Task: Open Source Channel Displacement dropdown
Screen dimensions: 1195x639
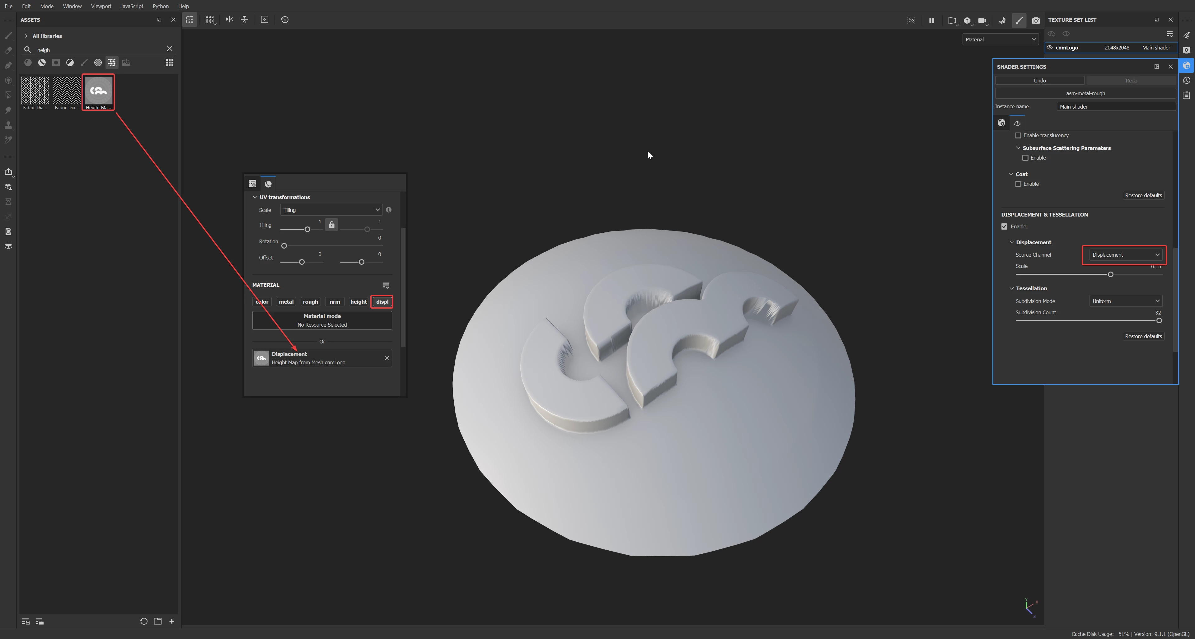Action: [x=1125, y=255]
